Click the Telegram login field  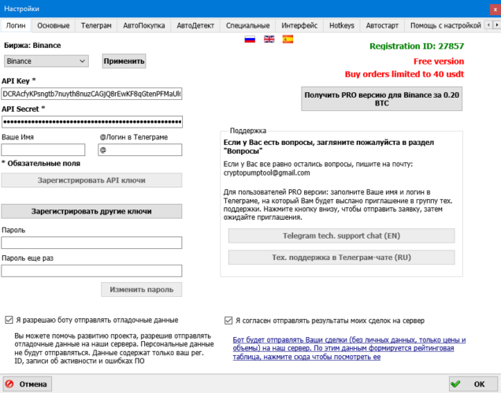click(140, 150)
